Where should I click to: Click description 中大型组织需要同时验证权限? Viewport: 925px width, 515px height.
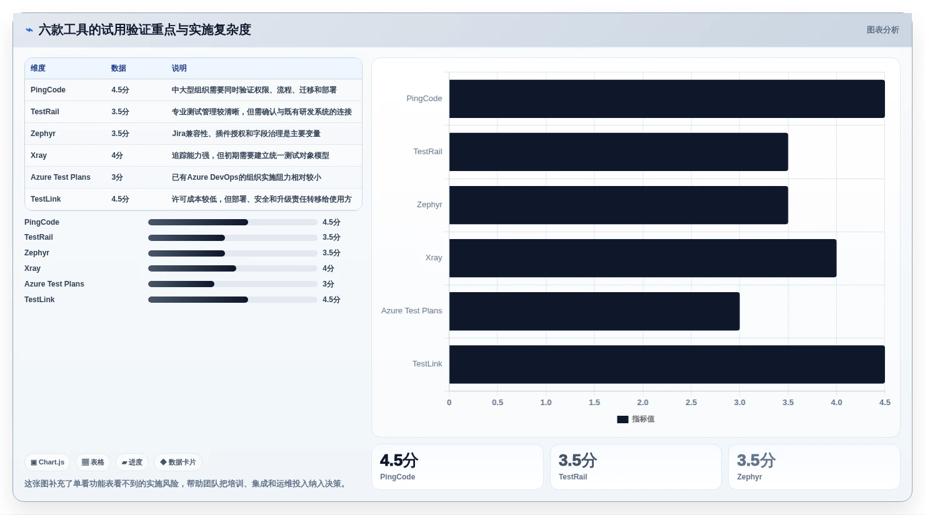(x=254, y=90)
